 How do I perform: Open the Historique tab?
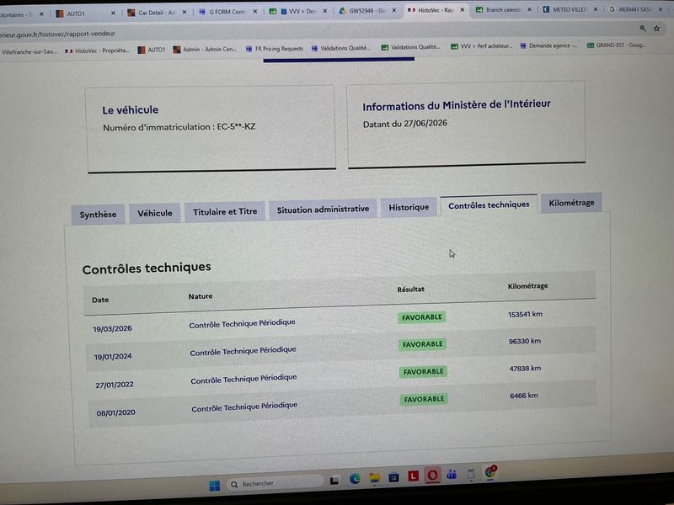409,207
